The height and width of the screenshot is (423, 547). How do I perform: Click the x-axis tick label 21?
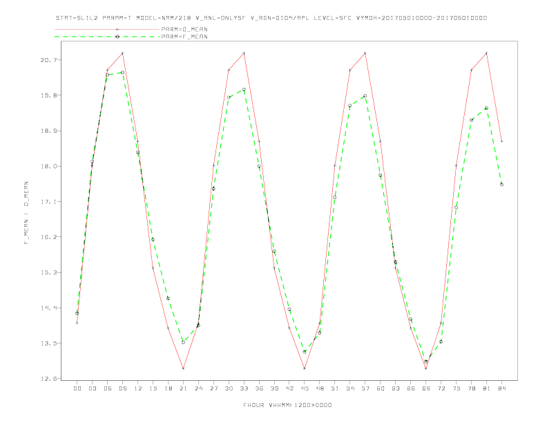tap(183, 388)
